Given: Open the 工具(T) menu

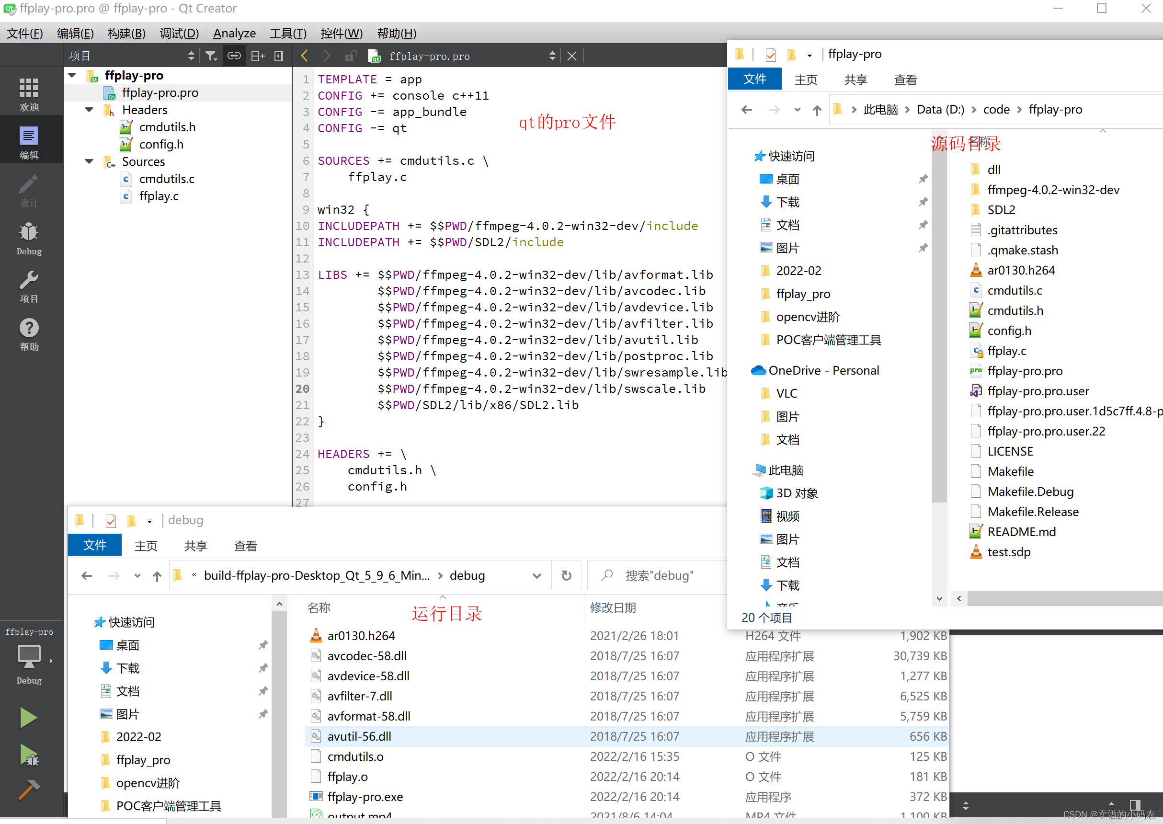Looking at the screenshot, I should [288, 34].
